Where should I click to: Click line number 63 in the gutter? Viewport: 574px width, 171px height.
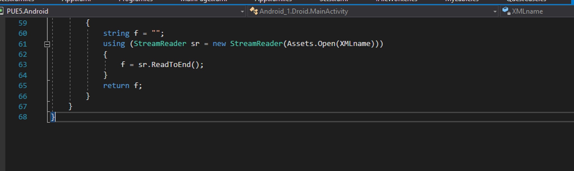pyautogui.click(x=23, y=65)
